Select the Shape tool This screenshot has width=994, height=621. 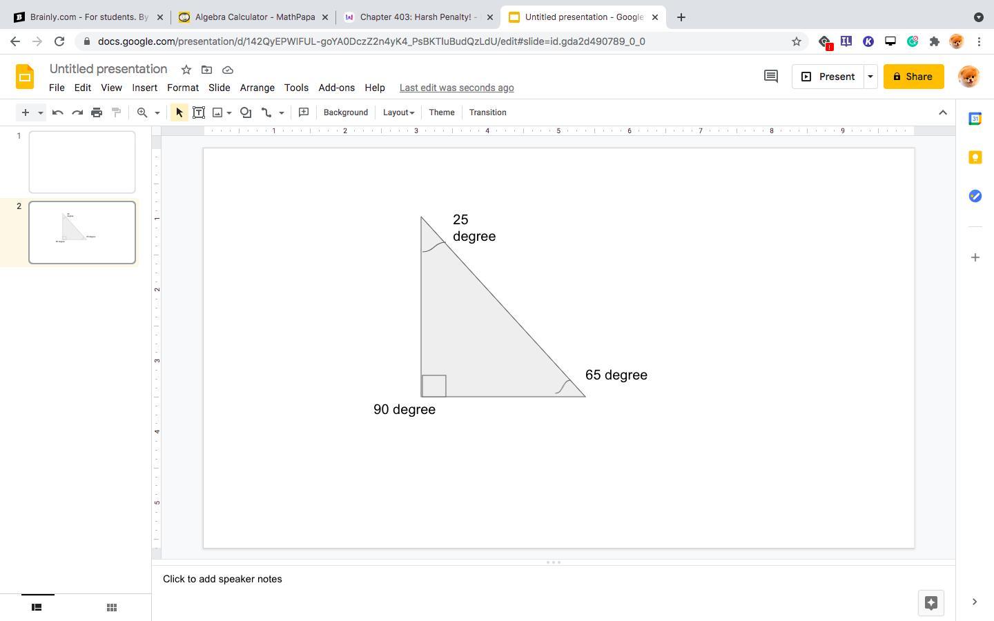pyautogui.click(x=246, y=112)
